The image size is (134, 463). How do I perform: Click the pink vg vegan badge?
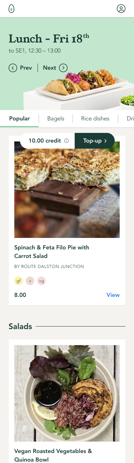coord(41,281)
